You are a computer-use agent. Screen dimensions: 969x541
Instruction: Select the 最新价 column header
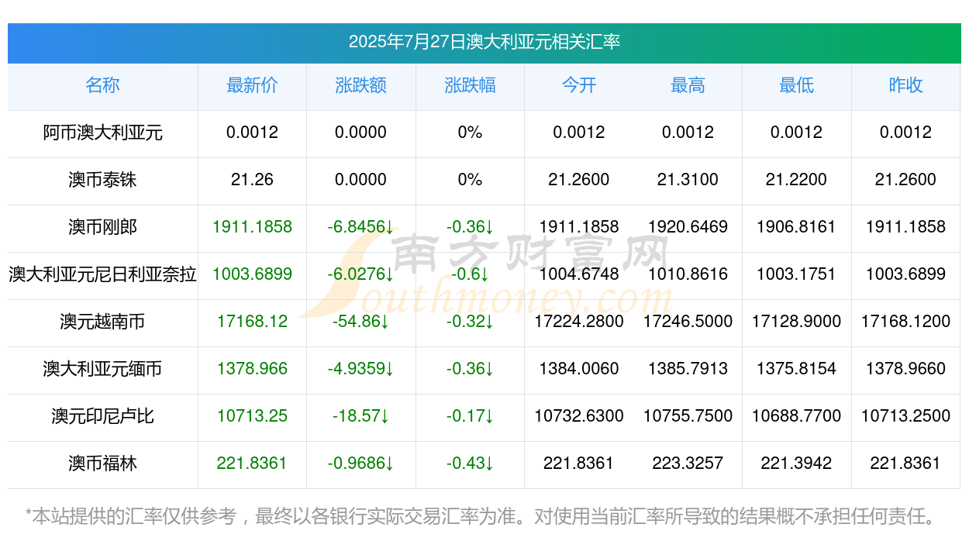point(252,85)
